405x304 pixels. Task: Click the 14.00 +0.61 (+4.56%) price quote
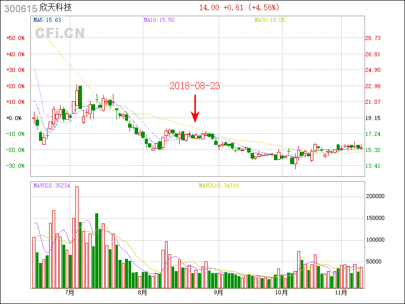pos(239,8)
